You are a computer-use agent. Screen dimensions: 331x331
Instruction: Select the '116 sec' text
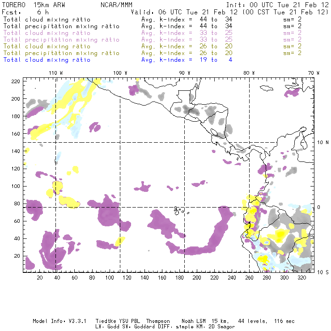(x=284, y=321)
